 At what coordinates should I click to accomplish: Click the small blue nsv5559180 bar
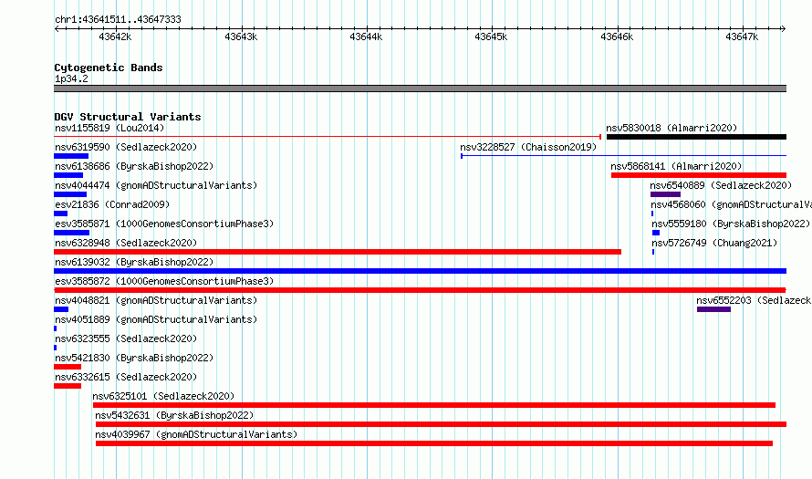tap(656, 233)
